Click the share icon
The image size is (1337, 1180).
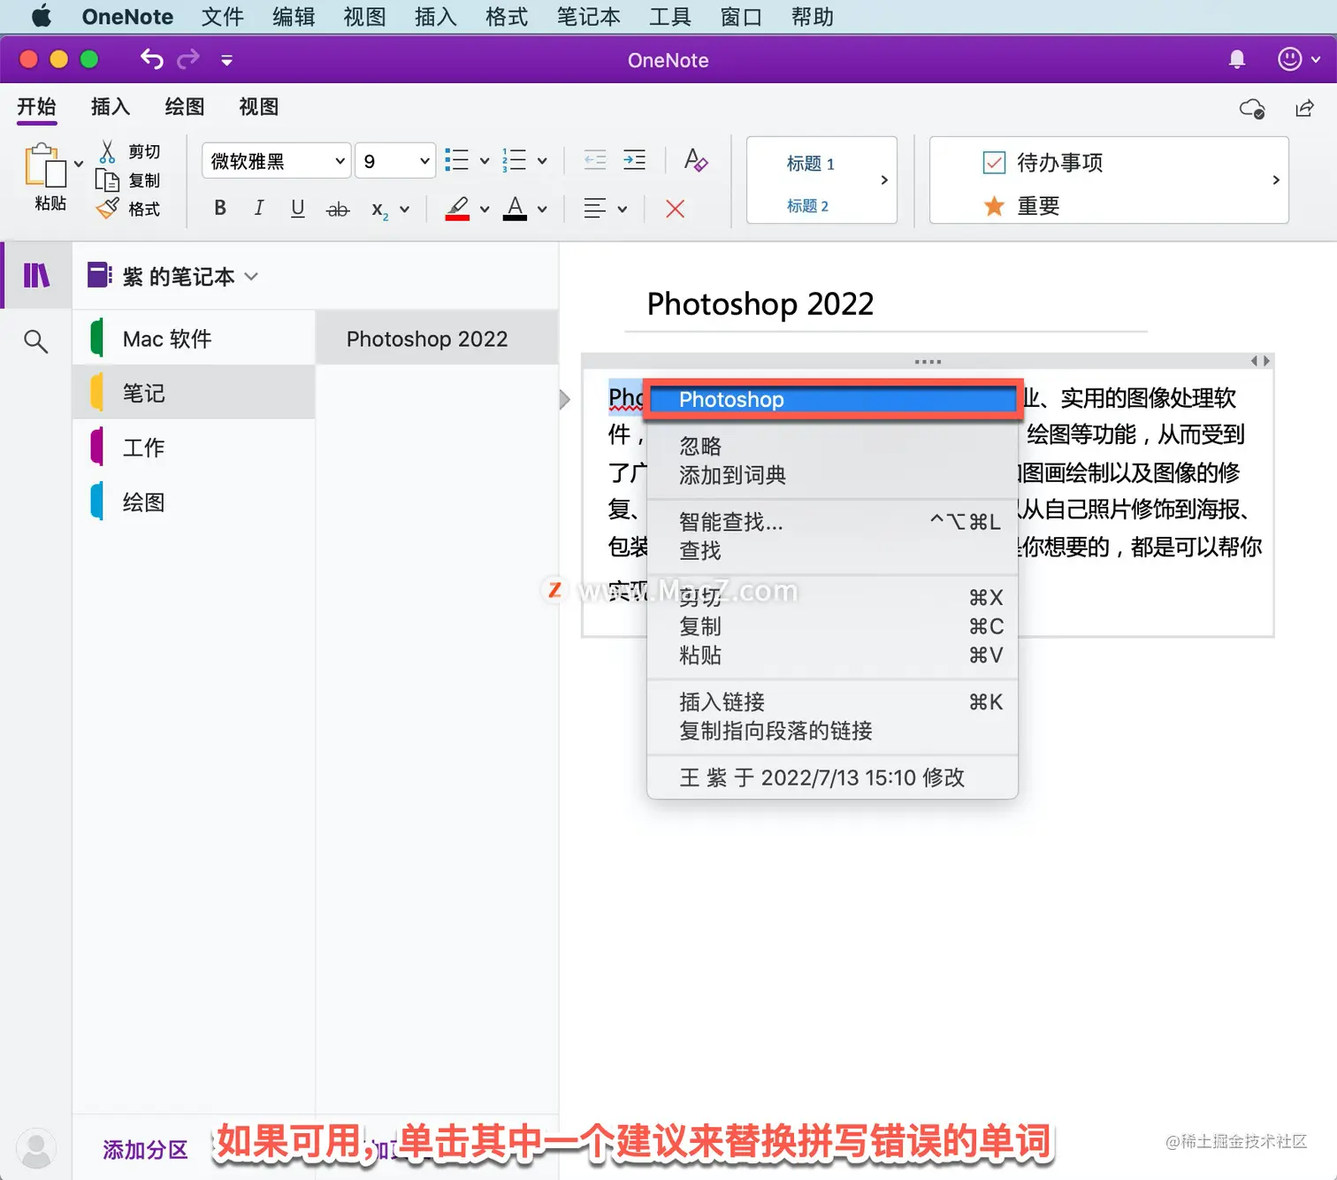point(1304,108)
